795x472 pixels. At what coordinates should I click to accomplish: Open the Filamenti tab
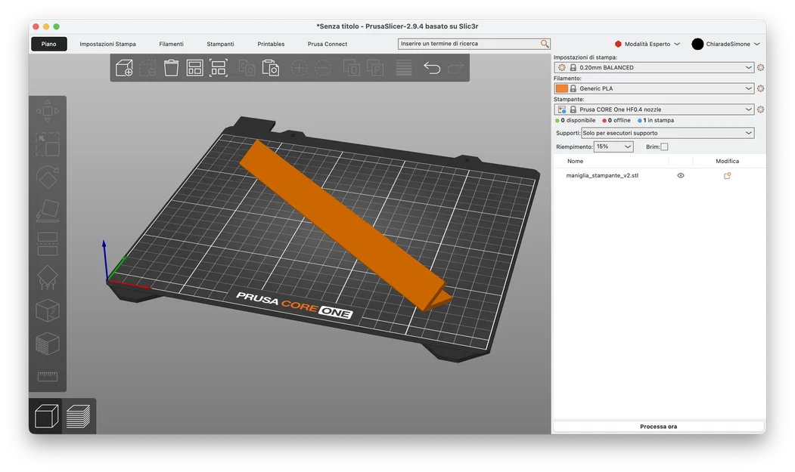click(x=172, y=44)
